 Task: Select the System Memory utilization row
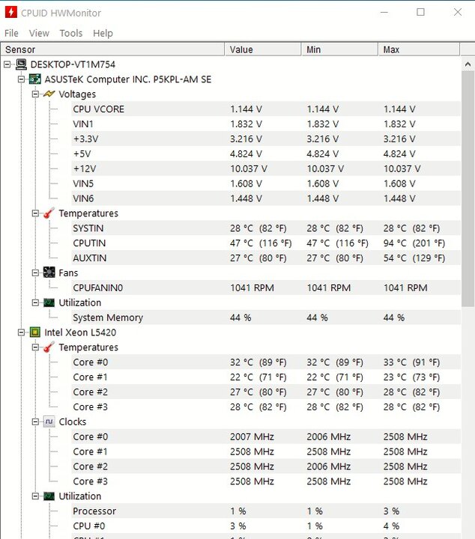click(265, 317)
